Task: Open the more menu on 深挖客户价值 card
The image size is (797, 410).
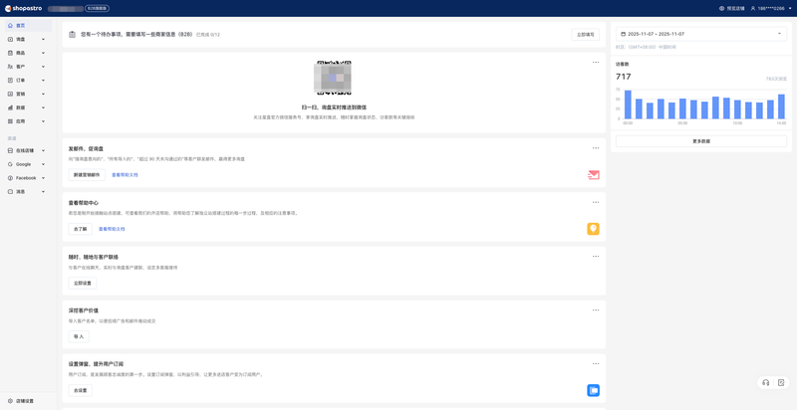Action: 596,310
